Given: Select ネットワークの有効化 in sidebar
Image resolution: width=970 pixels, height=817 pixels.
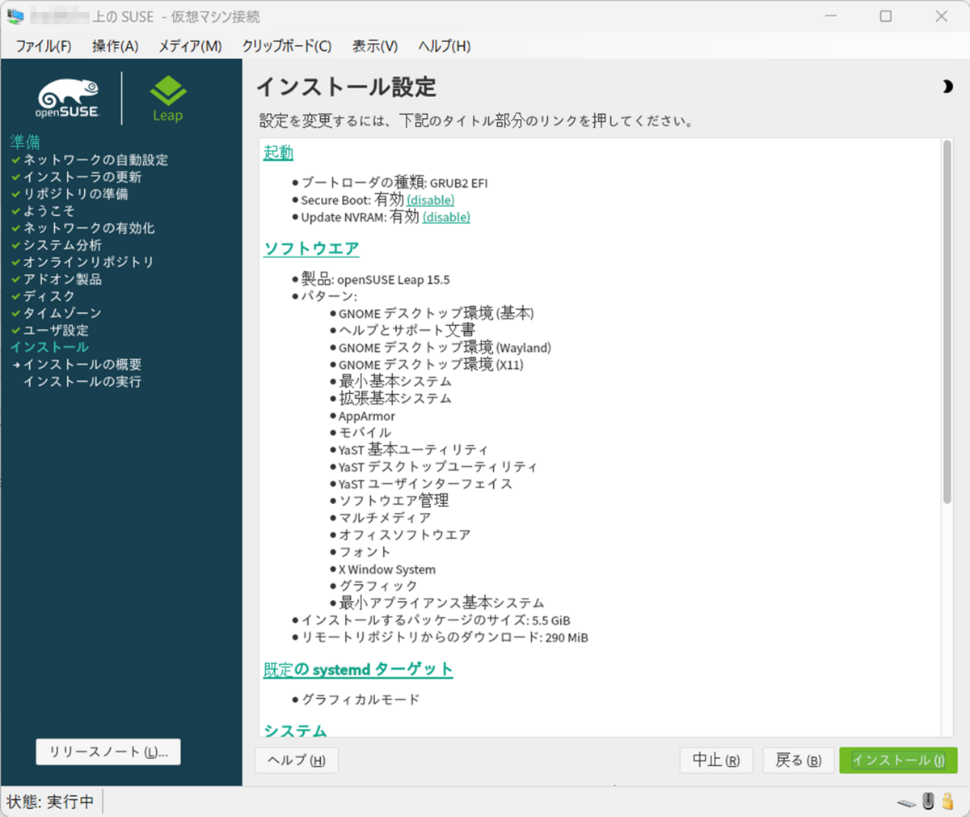Looking at the screenshot, I should click(88, 228).
